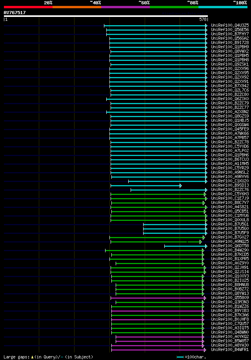Click the UniRef100_Q9ZSK1 label
Screen dimensions: 251x360
click(230, 64)
